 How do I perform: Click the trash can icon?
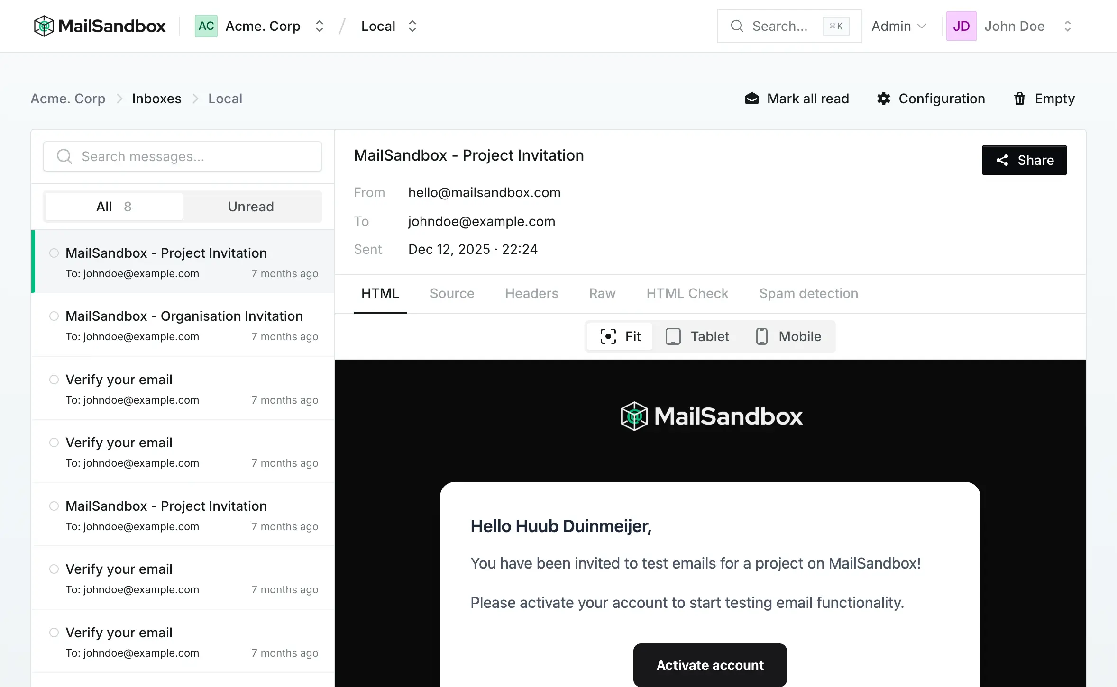click(x=1020, y=99)
